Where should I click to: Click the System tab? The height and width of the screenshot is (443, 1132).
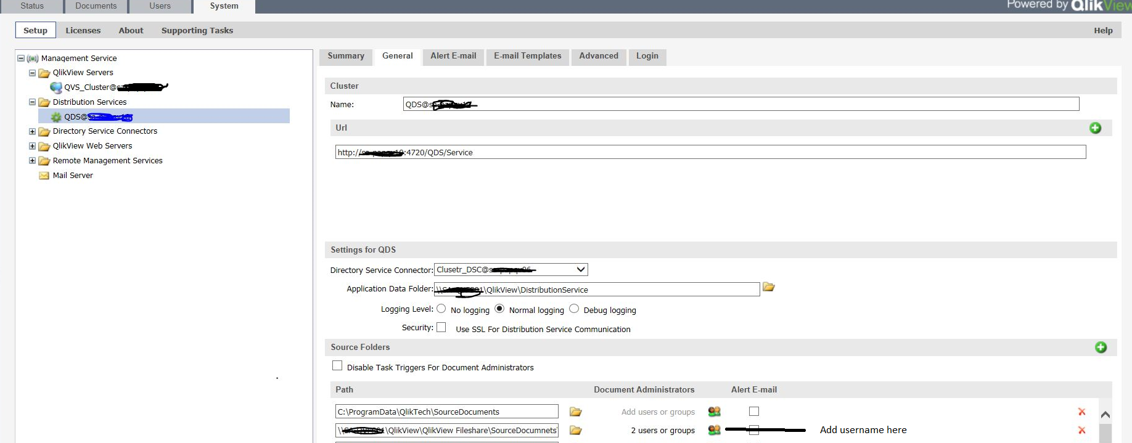pyautogui.click(x=224, y=6)
